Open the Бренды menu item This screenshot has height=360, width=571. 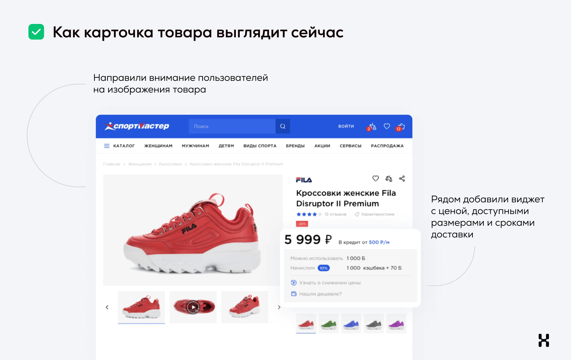pyautogui.click(x=295, y=146)
